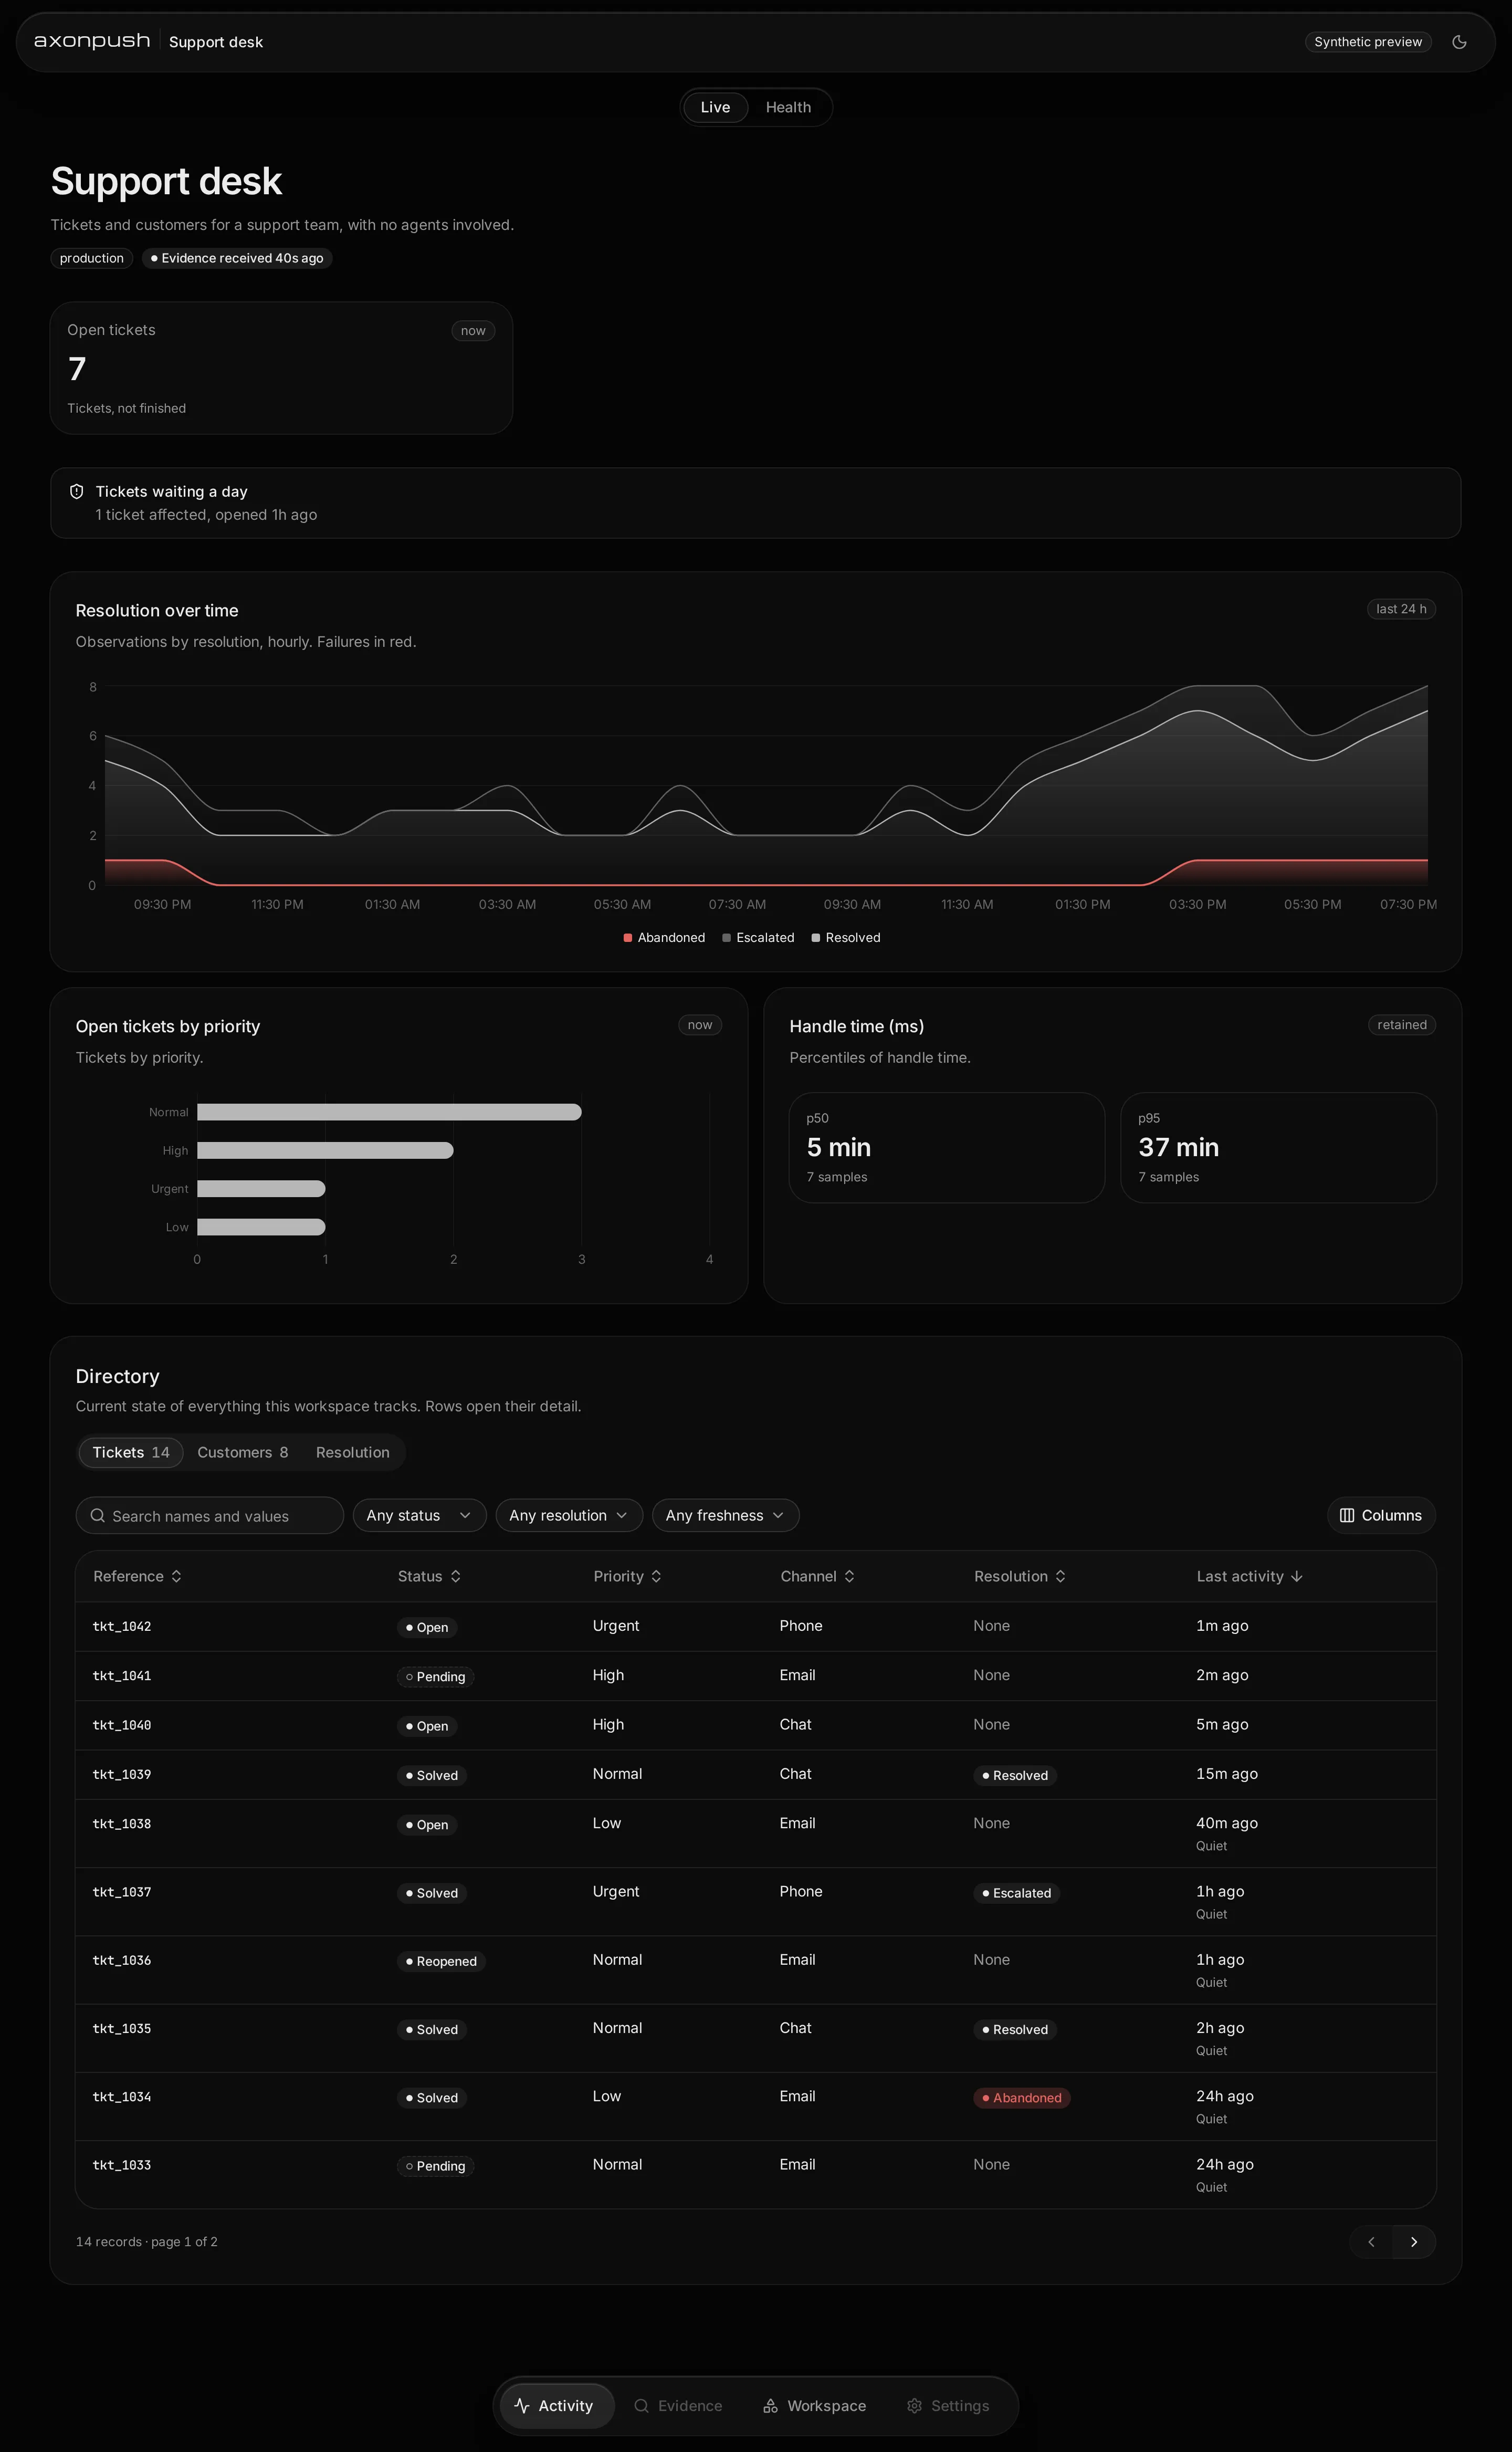Image resolution: width=1512 pixels, height=2452 pixels.
Task: Open ticket row tkt_1037
Action: coord(756,1901)
